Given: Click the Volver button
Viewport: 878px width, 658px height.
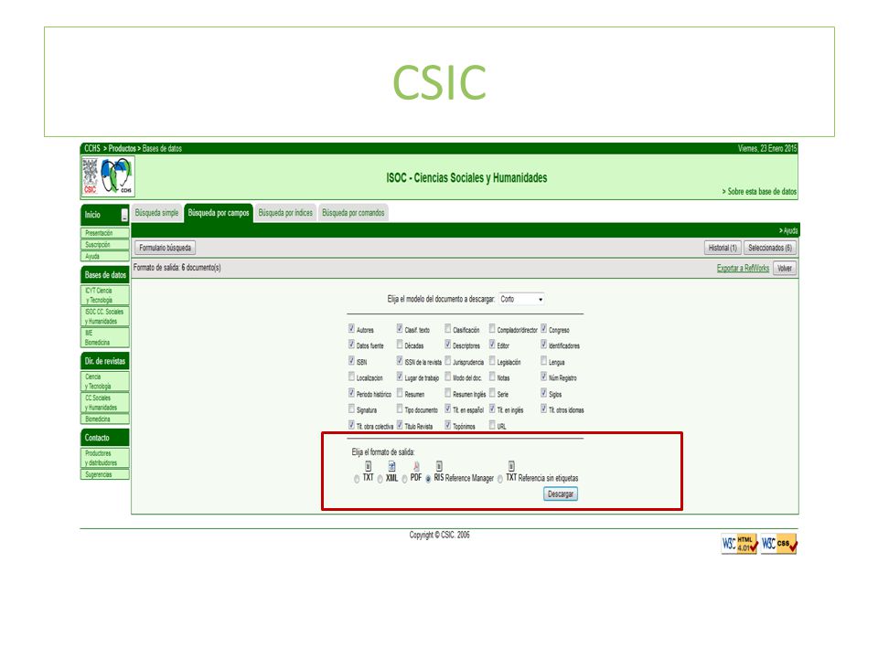Looking at the screenshot, I should pyautogui.click(x=785, y=269).
